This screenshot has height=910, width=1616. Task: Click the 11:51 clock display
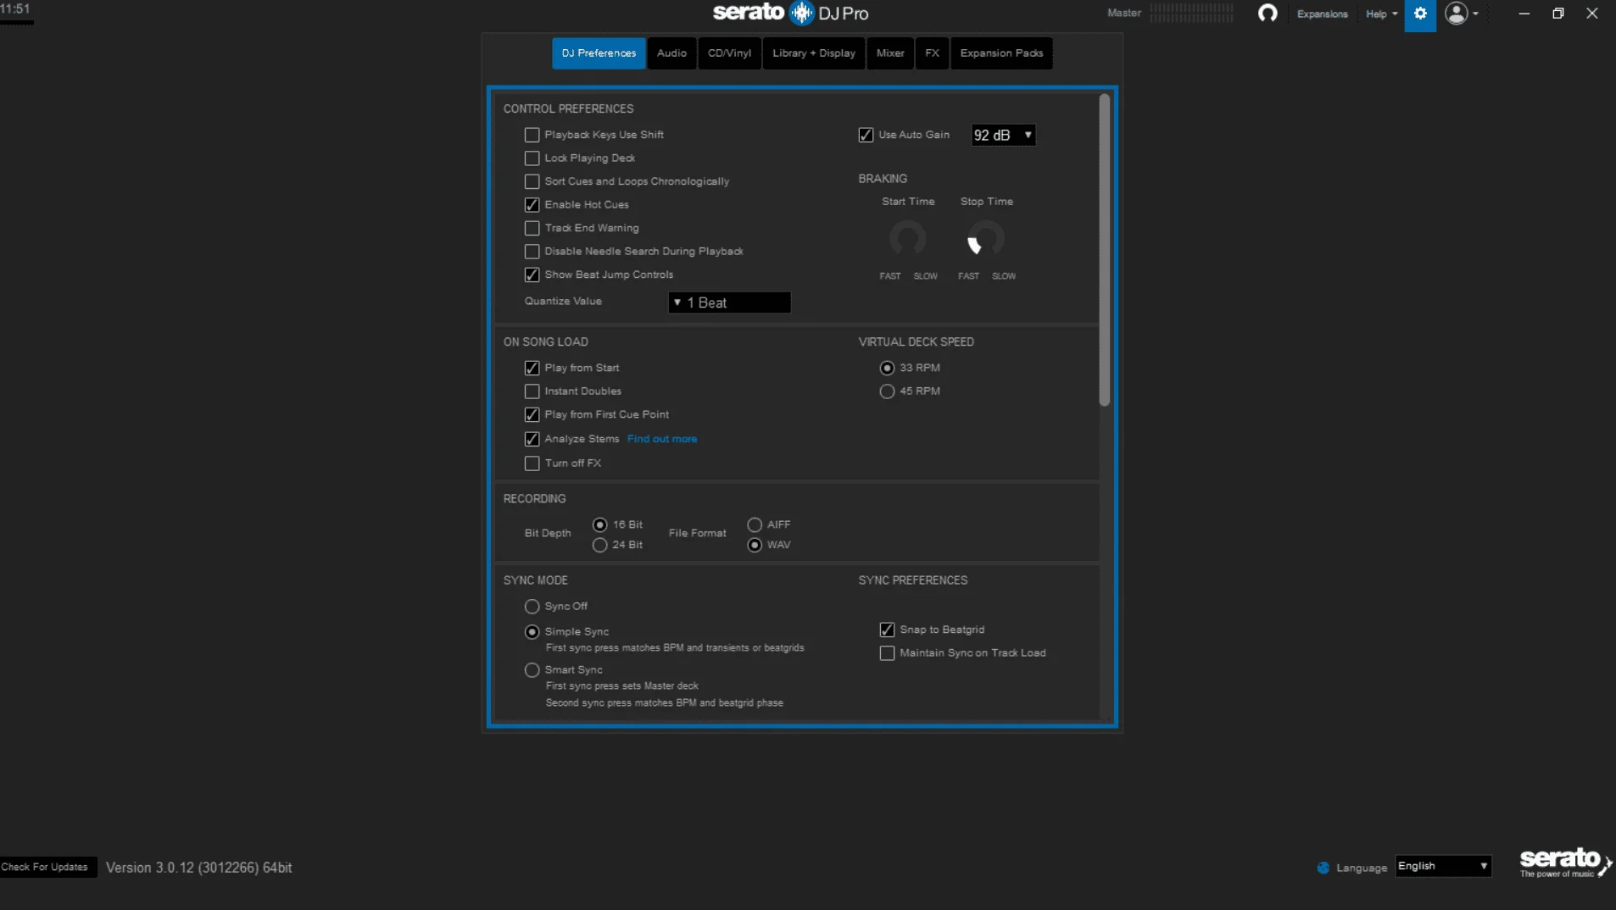tap(15, 9)
